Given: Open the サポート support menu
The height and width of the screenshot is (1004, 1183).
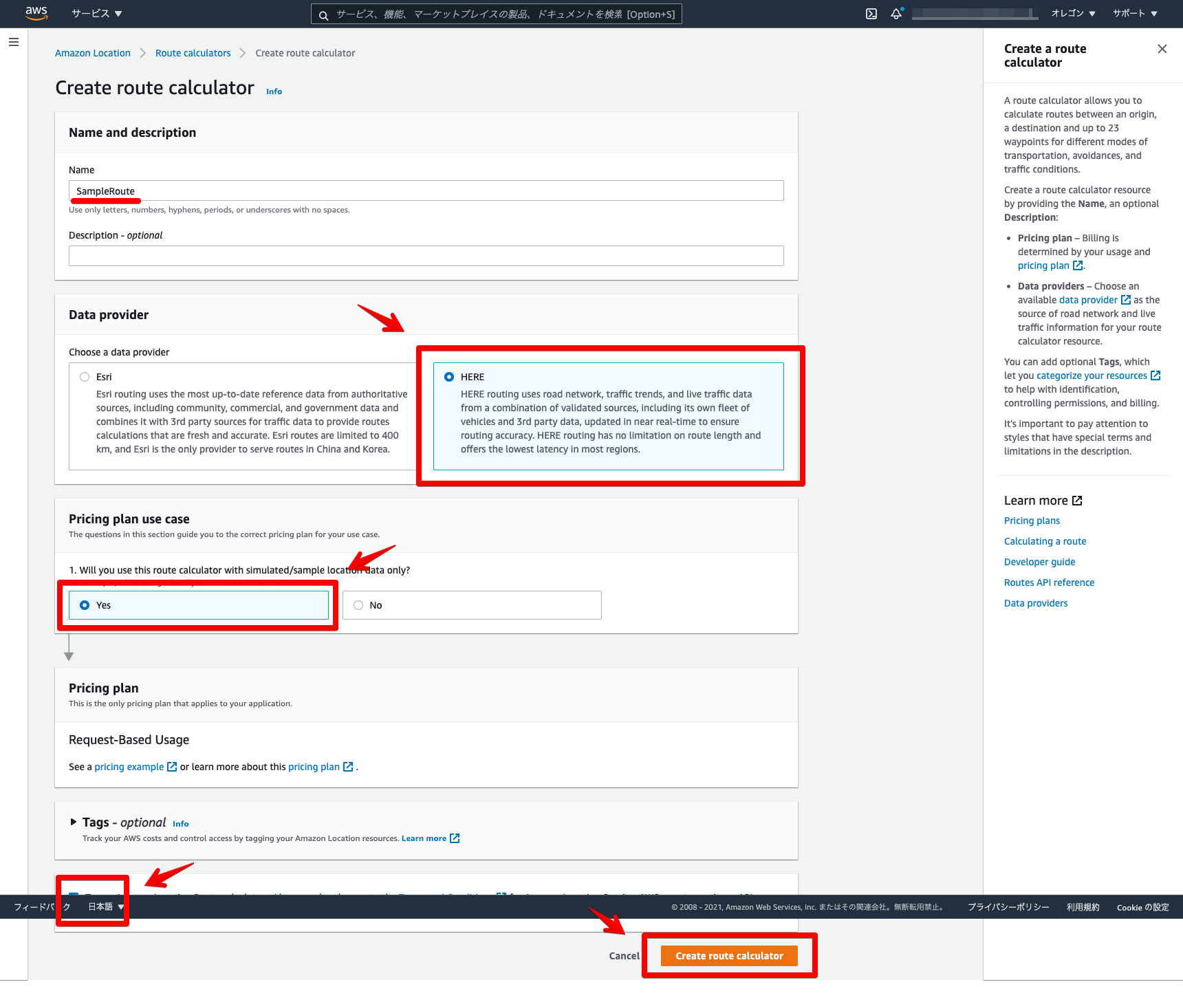Looking at the screenshot, I should 1135,13.
